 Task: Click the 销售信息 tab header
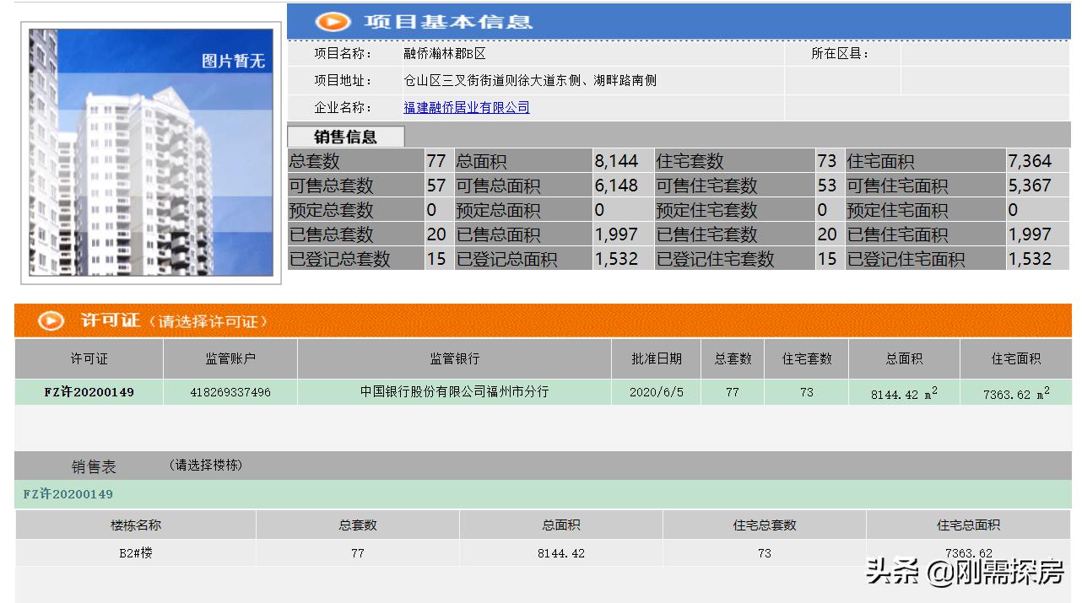click(348, 135)
